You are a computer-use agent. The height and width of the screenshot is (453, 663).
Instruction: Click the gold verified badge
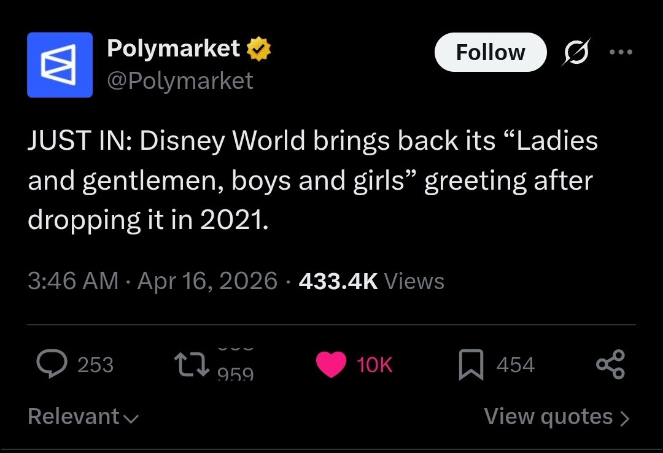258,49
